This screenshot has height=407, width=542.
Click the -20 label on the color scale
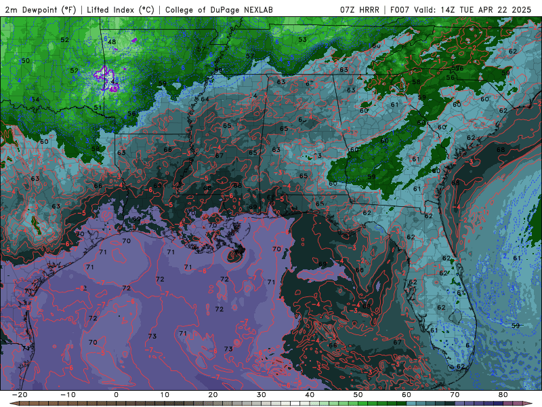(x=20, y=395)
